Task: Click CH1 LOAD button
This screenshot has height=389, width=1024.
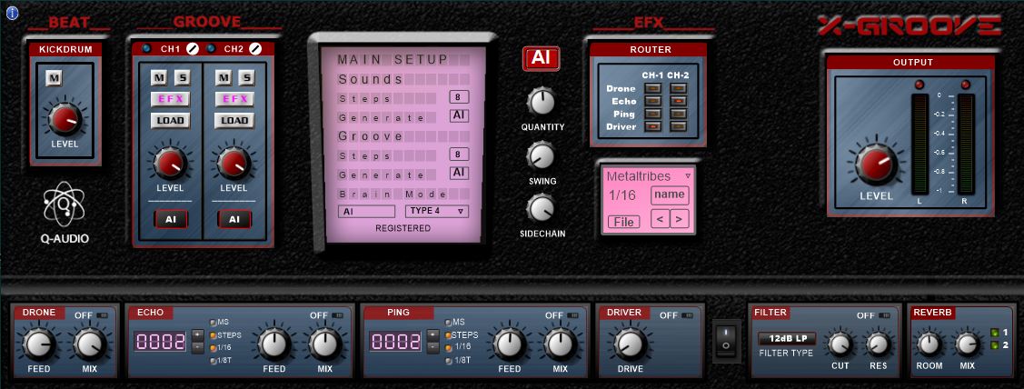Action: click(171, 120)
